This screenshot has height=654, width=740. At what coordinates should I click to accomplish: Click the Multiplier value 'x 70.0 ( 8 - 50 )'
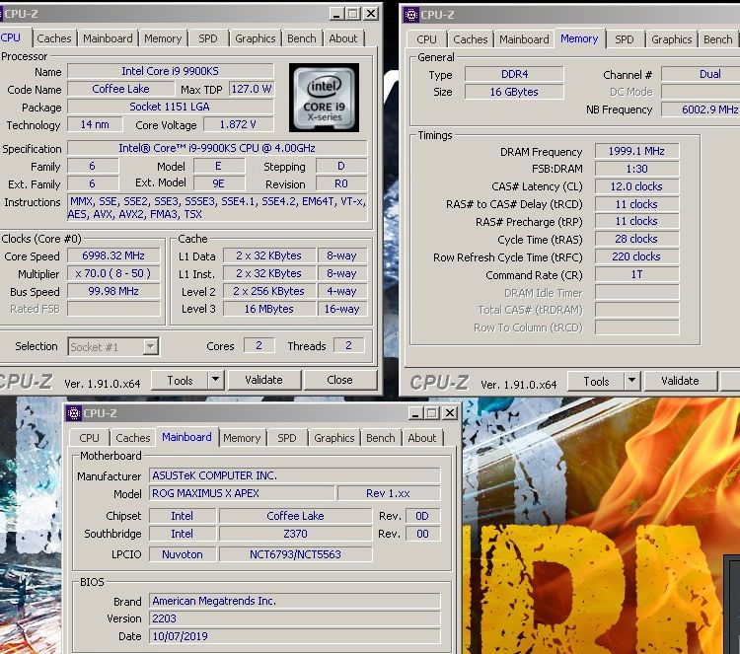pos(113,273)
